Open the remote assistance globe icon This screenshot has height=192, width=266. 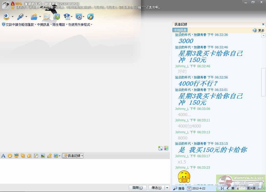(x=90, y=17)
